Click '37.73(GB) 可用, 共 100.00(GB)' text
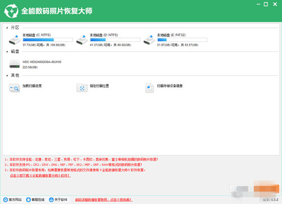 (x=44, y=45)
